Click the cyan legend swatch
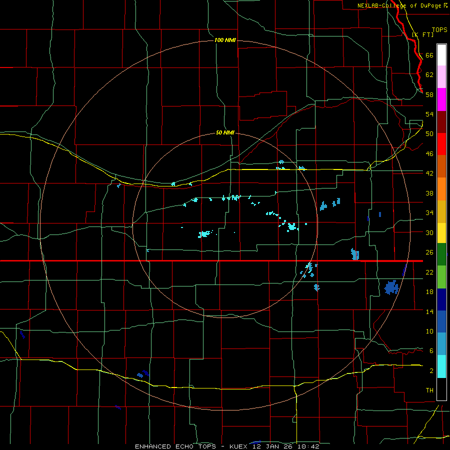Viewport: 450px width, 450px height. [441, 366]
